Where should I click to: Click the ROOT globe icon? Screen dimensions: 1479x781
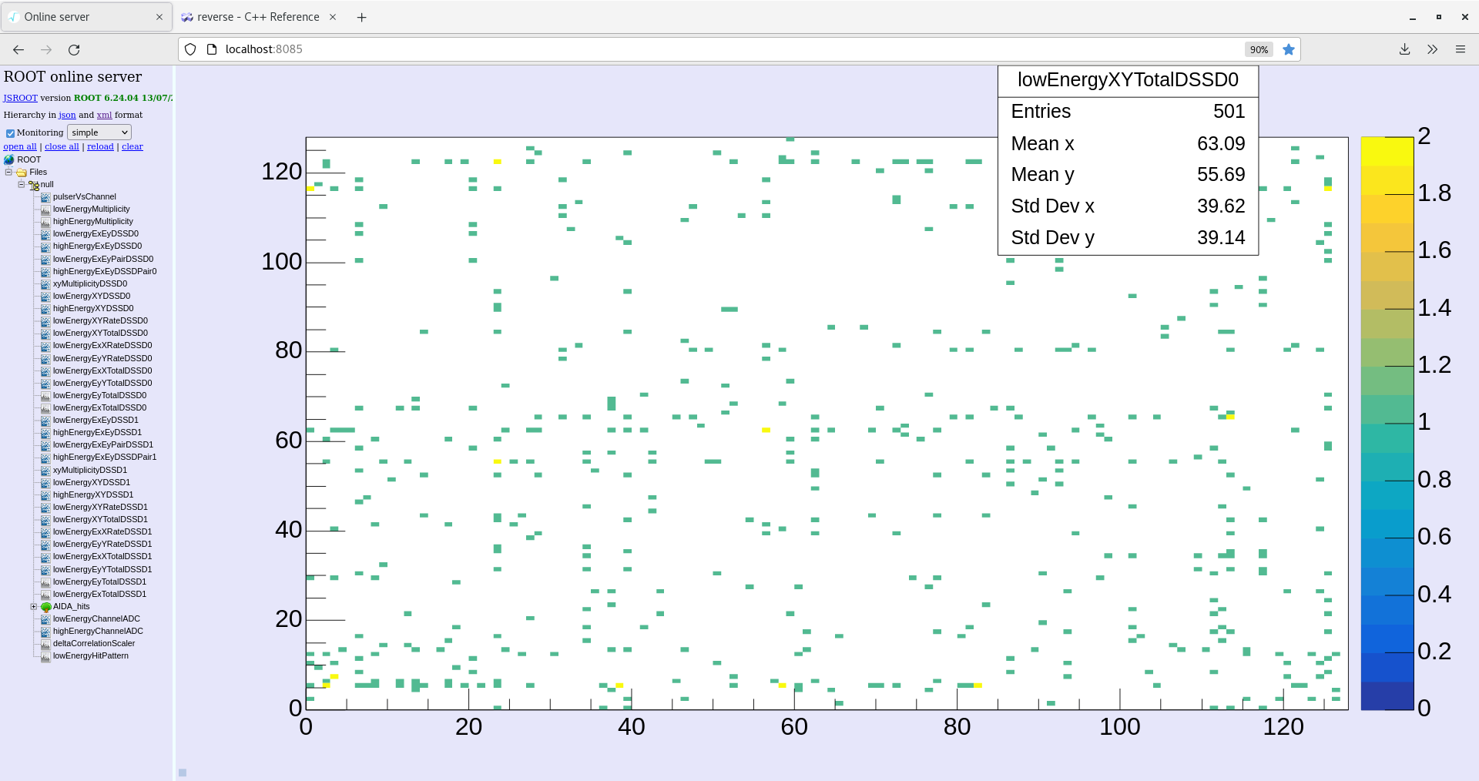(9, 159)
